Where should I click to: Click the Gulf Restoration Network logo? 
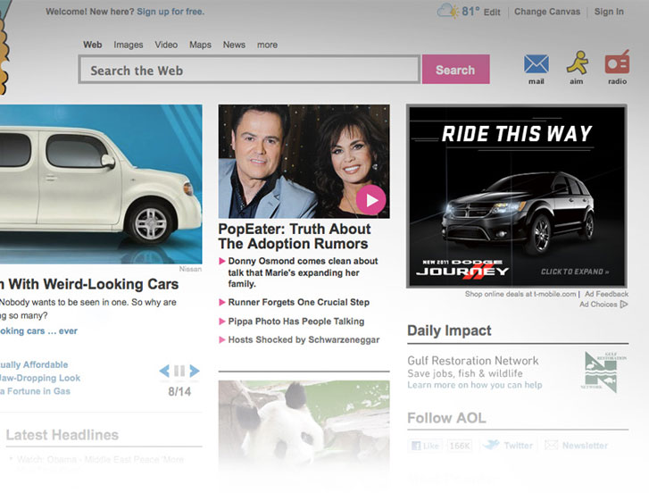pyautogui.click(x=600, y=372)
